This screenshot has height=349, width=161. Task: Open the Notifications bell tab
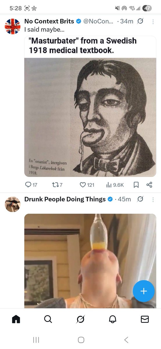(x=112, y=319)
